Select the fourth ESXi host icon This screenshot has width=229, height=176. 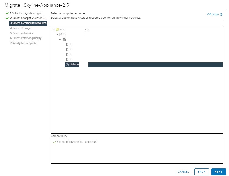point(67,59)
